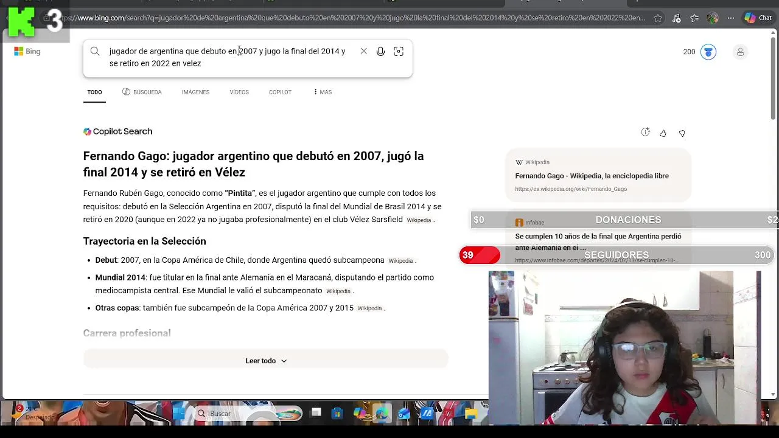Screen dimensions: 779x438
Task: Start voice search with the microphone icon
Action: (380, 52)
